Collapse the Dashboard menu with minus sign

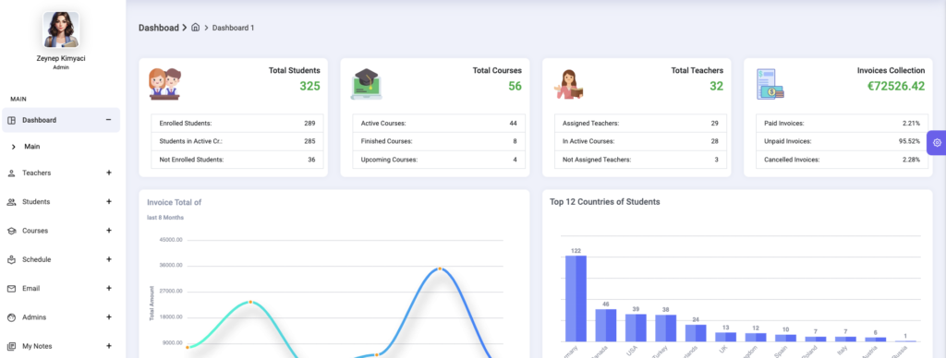[109, 120]
